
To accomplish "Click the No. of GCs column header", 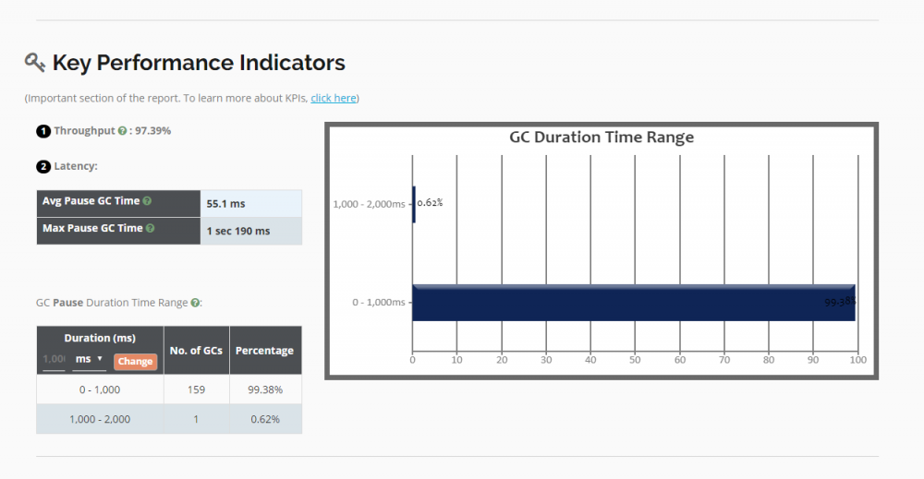I will 196,351.
